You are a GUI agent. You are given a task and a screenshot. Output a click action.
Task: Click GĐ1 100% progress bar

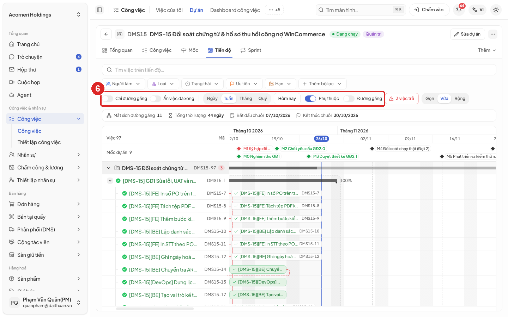point(283,181)
